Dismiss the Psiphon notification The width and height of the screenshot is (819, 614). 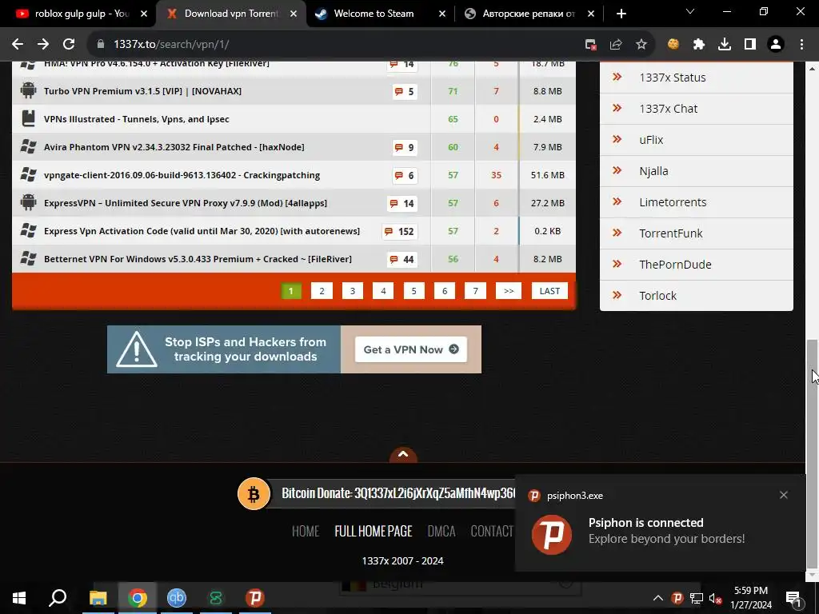784,495
